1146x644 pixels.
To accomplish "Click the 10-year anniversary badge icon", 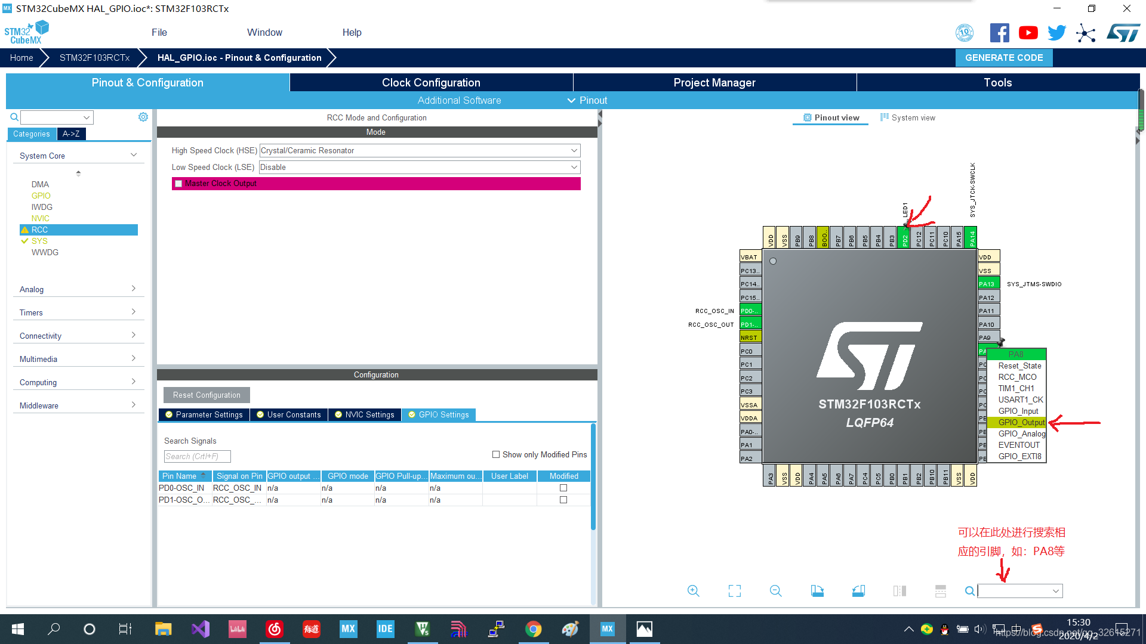I will click(965, 33).
